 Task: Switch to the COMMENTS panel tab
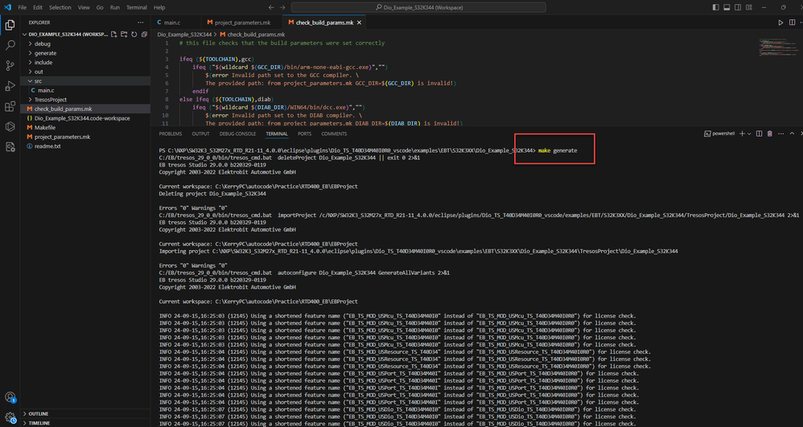[x=334, y=133]
